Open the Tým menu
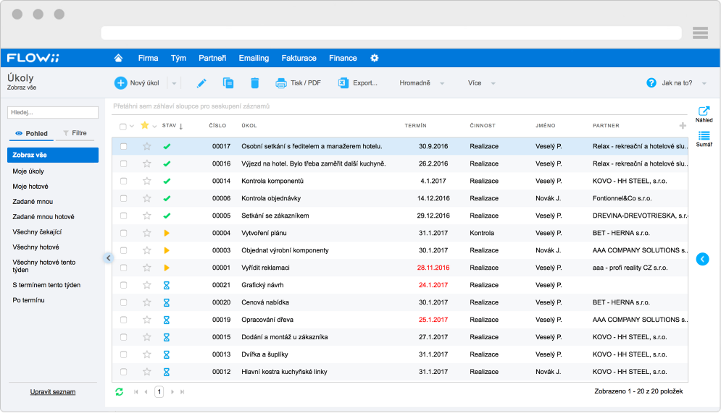 click(x=178, y=58)
